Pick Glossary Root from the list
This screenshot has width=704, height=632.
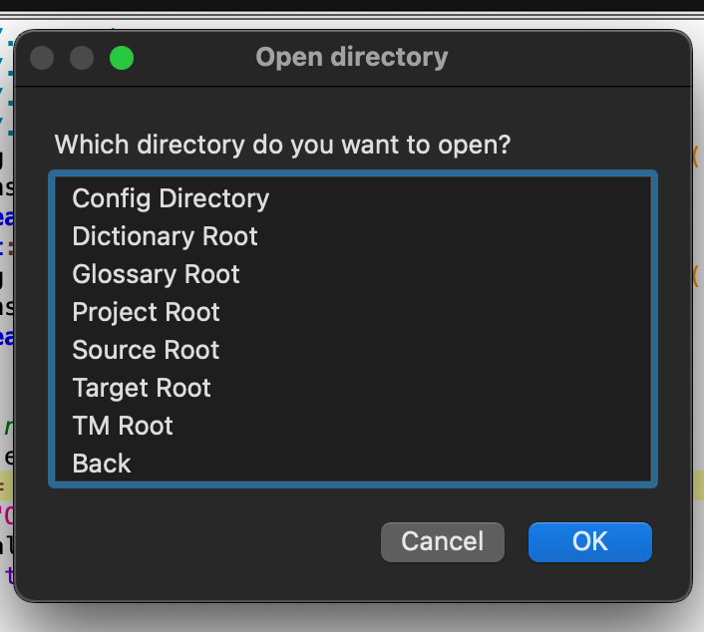(x=156, y=274)
